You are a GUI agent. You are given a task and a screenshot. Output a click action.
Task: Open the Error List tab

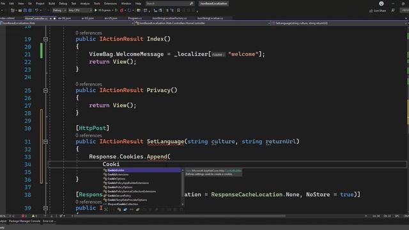point(49,221)
